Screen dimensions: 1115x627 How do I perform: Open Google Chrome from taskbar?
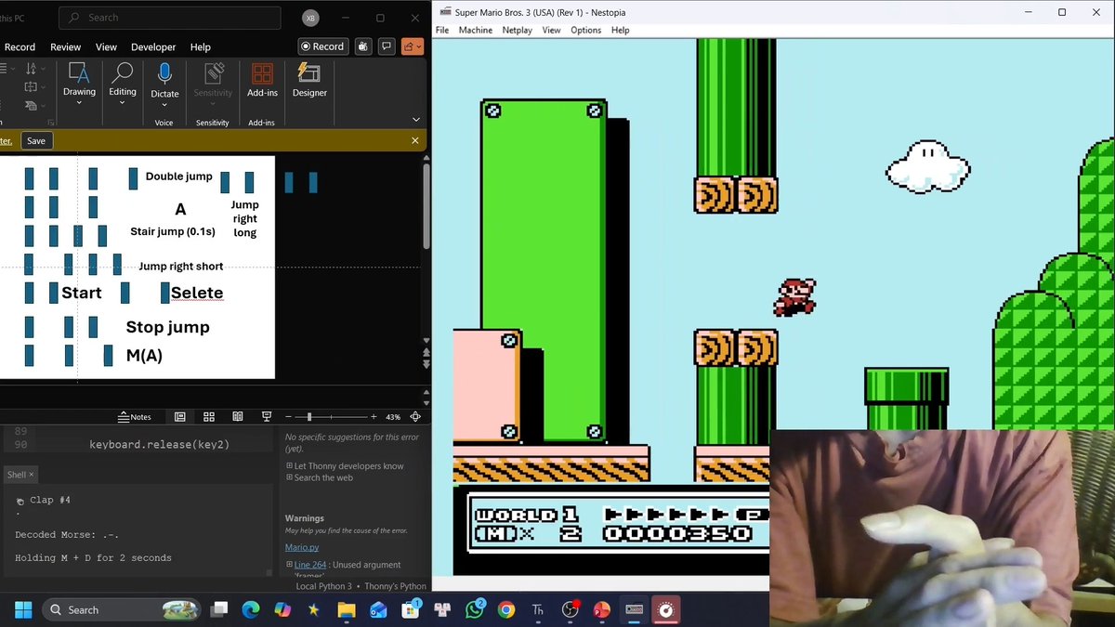click(x=506, y=609)
